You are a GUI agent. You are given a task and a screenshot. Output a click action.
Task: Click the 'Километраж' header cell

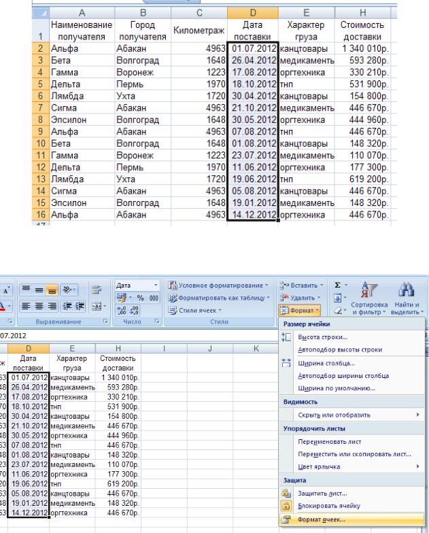(x=199, y=31)
